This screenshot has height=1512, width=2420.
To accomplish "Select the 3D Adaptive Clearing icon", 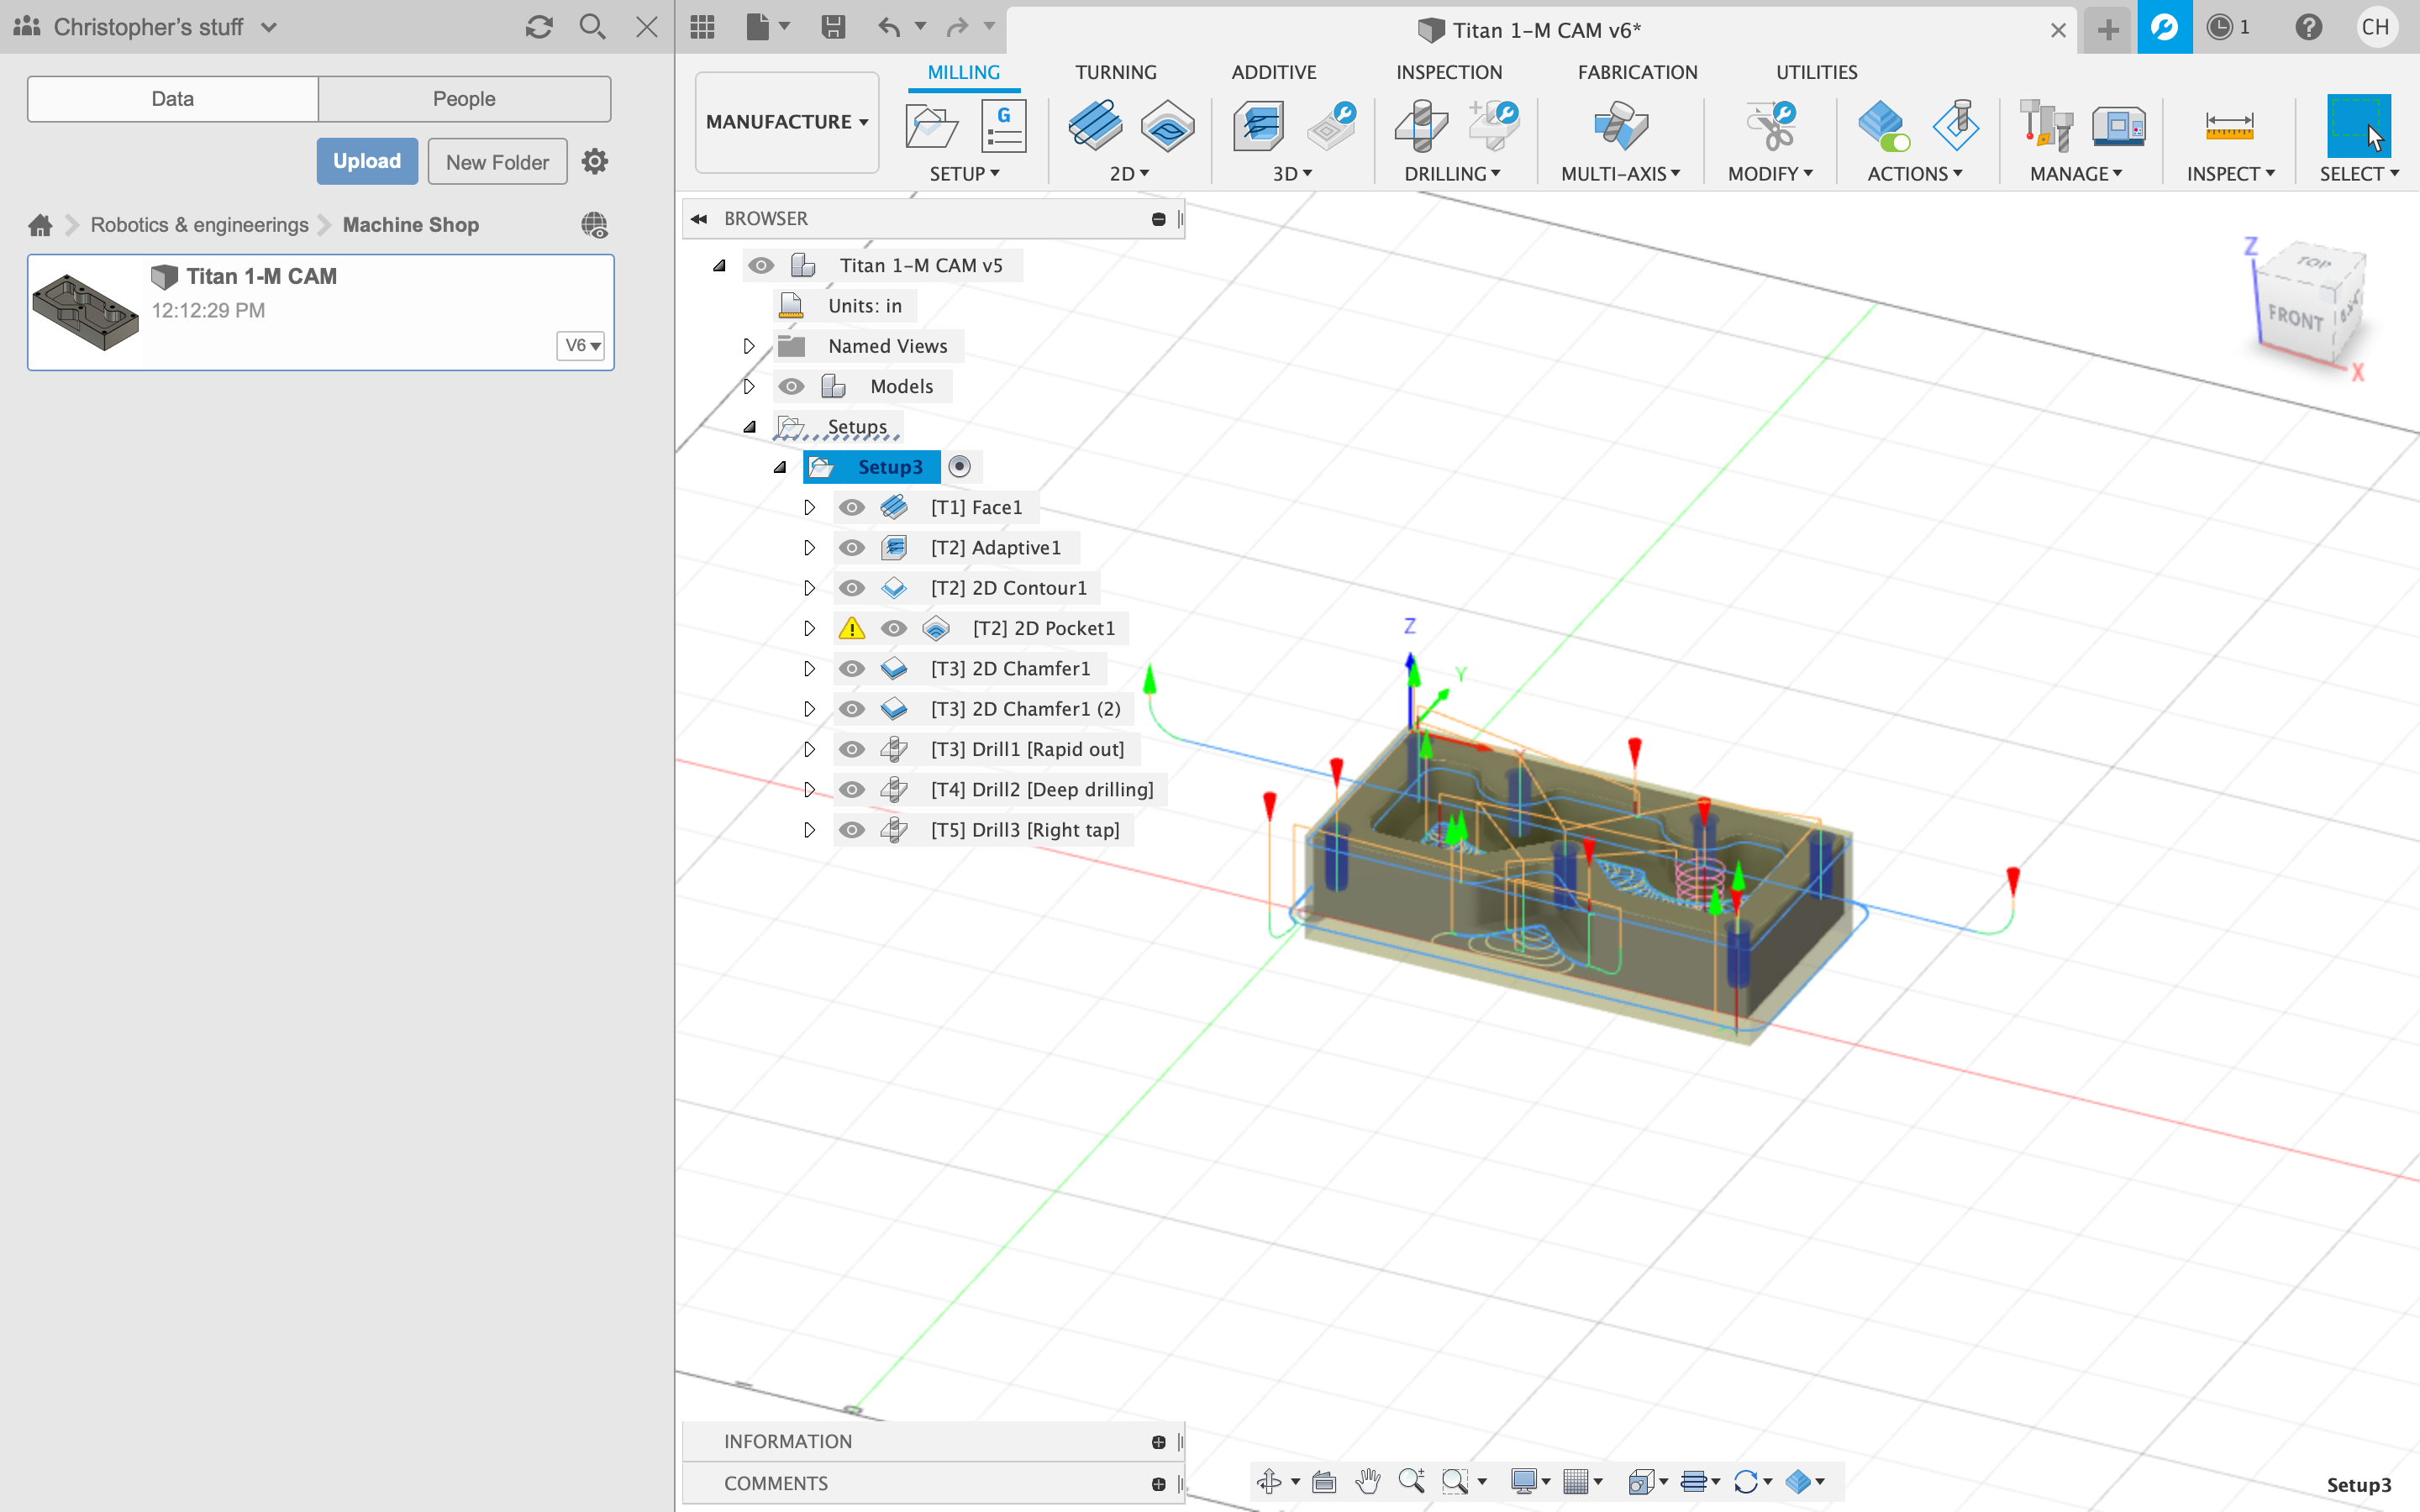I will click(x=1258, y=127).
